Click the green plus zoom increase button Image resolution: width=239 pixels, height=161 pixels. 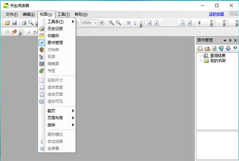pos(102,23)
